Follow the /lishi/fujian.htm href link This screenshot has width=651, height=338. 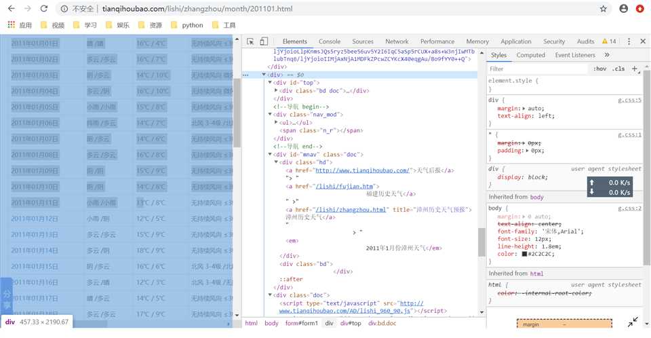pyautogui.click(x=344, y=186)
